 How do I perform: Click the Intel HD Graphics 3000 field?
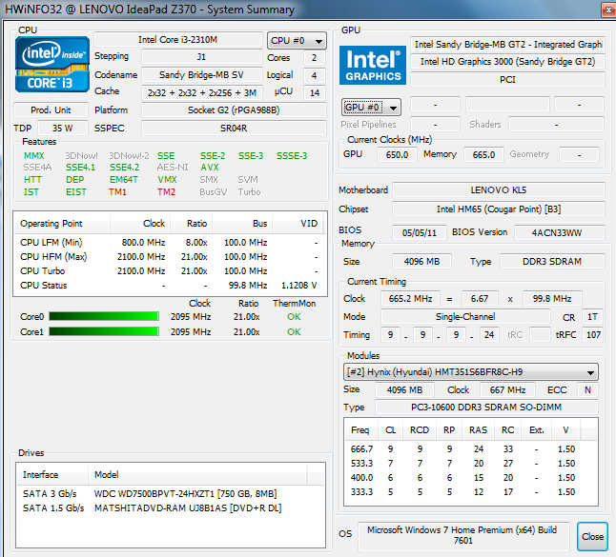point(507,62)
